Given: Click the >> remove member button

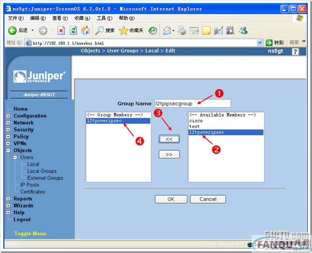Looking at the screenshot, I should pyautogui.click(x=169, y=154).
